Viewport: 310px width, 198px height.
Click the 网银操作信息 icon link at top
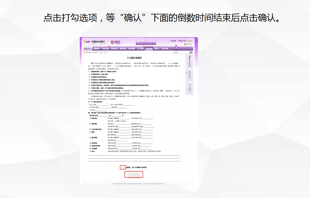point(182,41)
